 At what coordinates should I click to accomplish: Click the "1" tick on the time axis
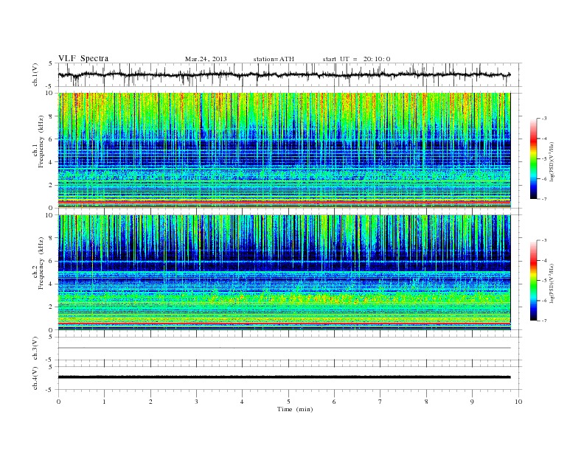pyautogui.click(x=104, y=402)
